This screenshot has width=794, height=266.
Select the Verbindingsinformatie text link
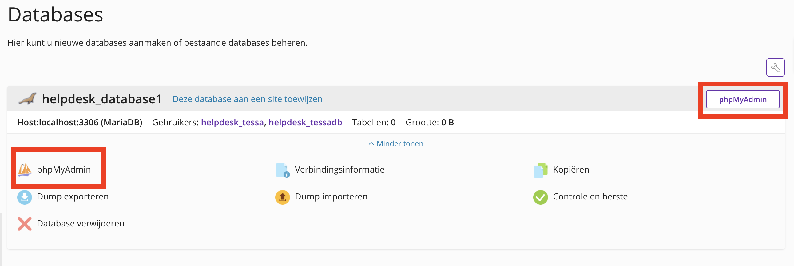tap(339, 170)
